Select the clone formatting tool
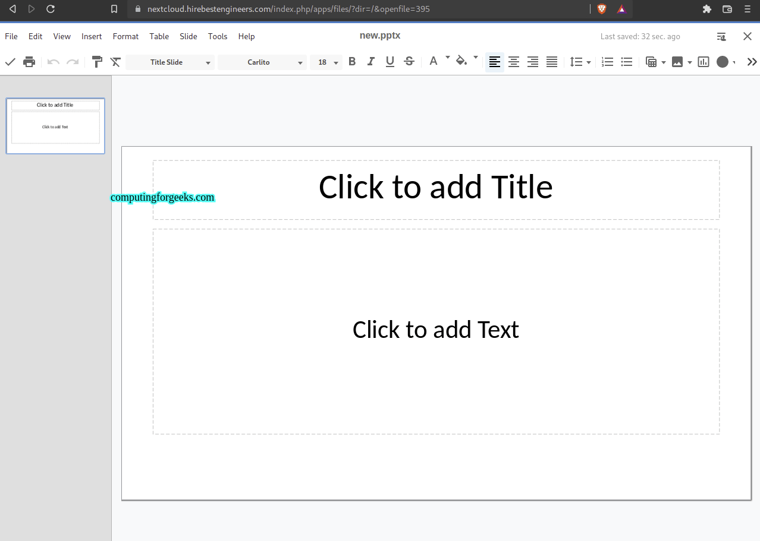 coord(97,62)
